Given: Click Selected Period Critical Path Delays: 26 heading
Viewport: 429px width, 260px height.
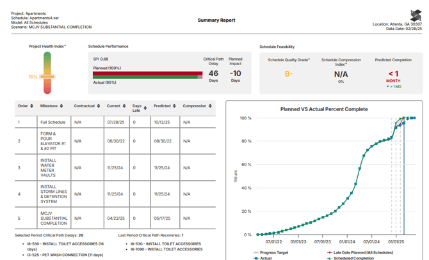Looking at the screenshot, I should click(49, 235).
